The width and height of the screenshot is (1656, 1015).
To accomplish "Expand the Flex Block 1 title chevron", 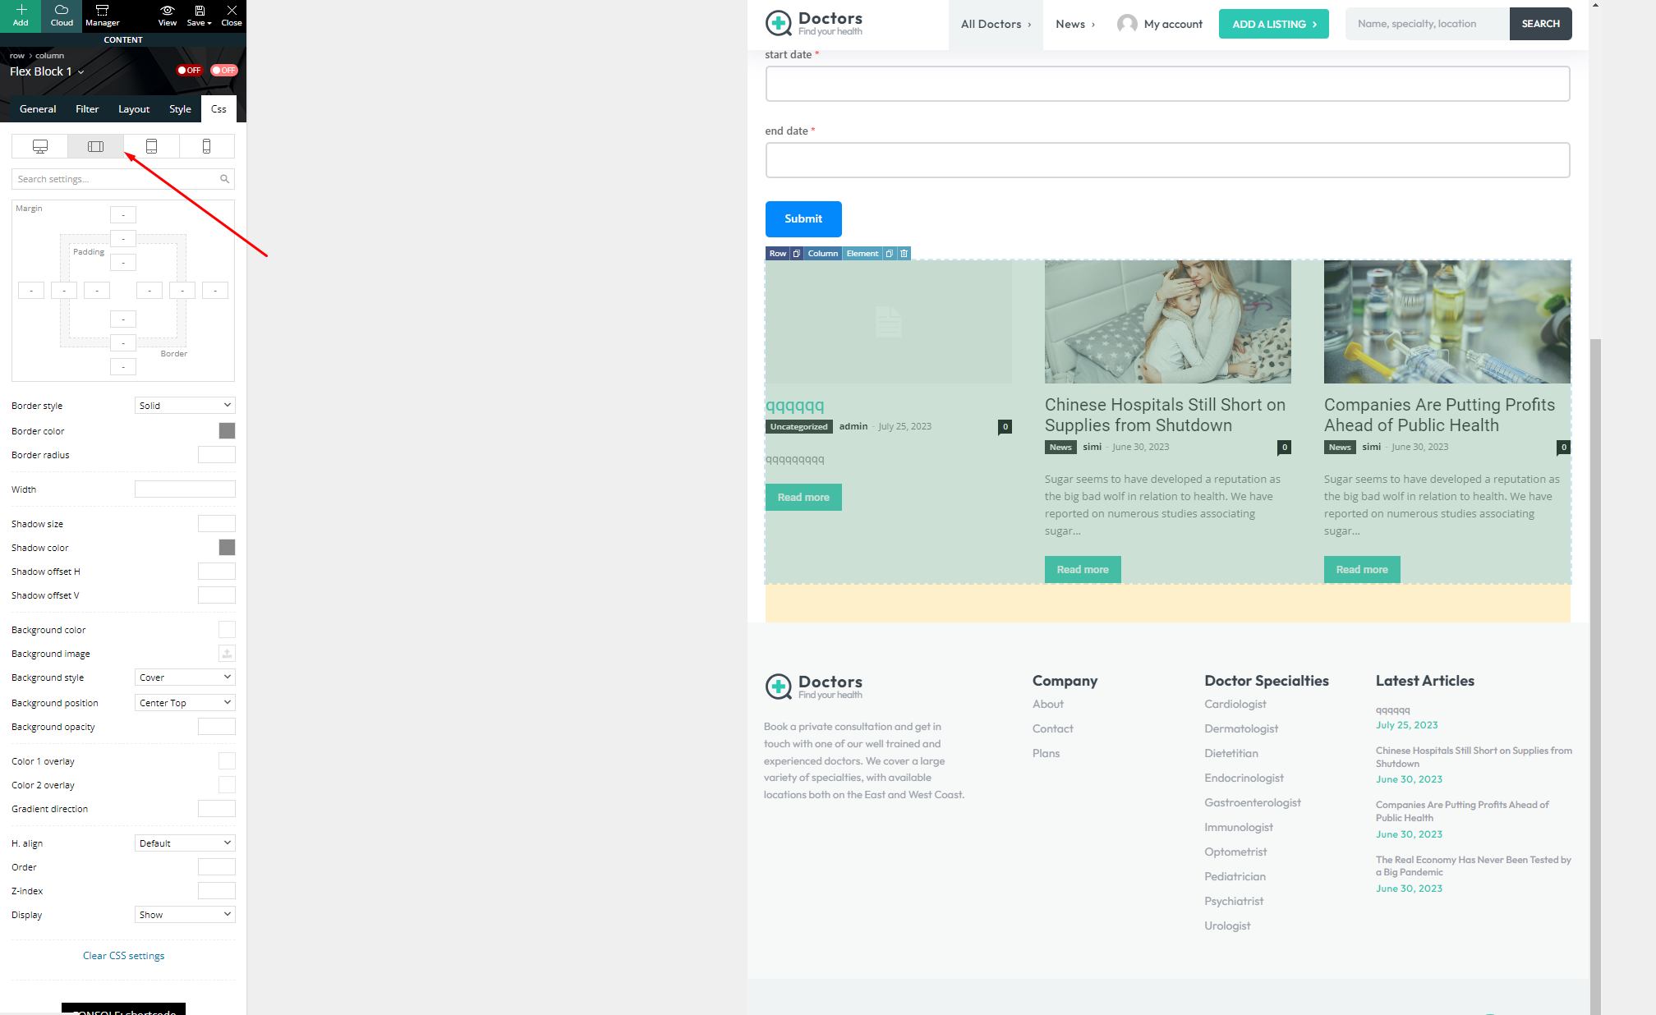I will point(80,72).
